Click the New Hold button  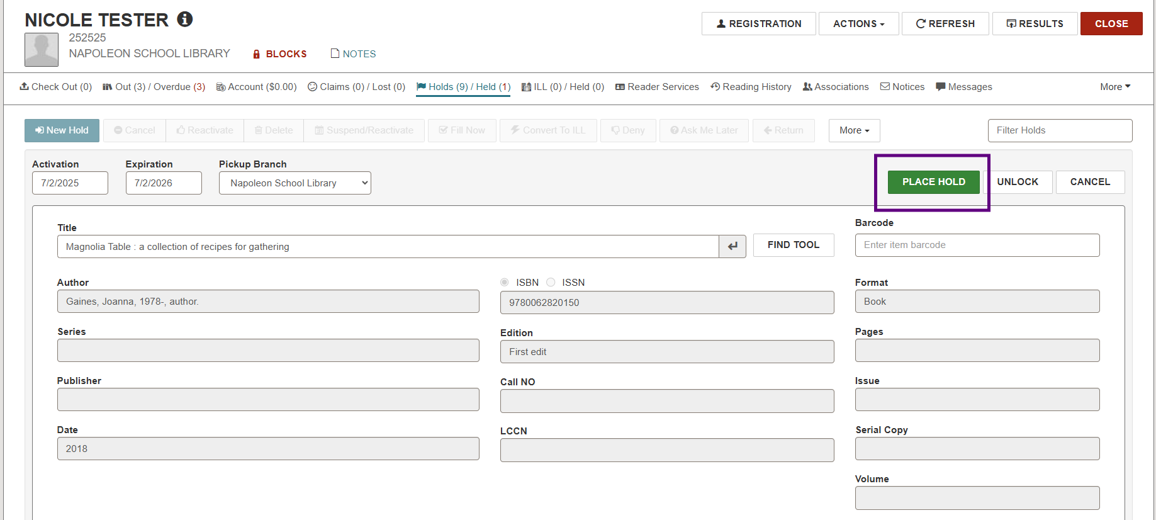tap(62, 130)
